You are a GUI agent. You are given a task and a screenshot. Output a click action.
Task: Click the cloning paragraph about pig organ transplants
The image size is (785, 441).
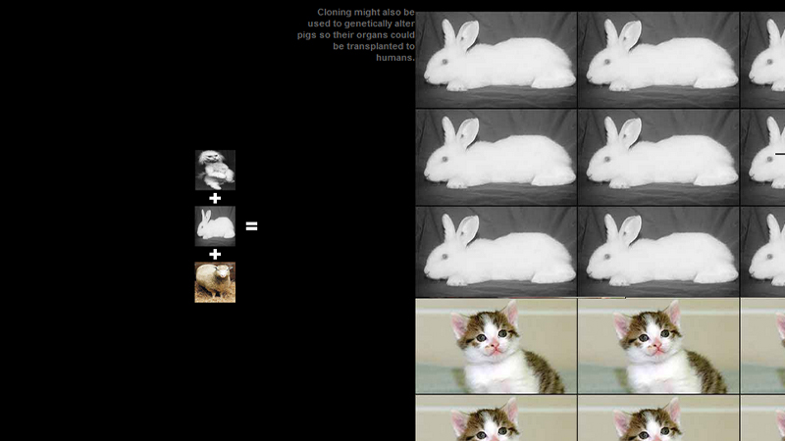point(356,35)
